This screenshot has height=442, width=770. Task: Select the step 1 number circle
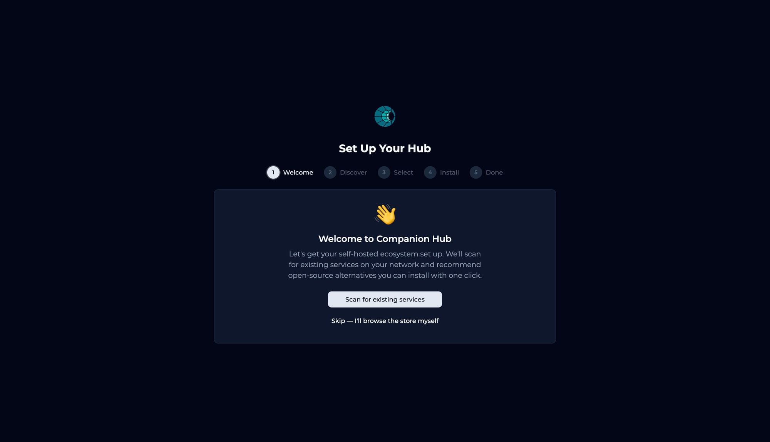(x=273, y=172)
